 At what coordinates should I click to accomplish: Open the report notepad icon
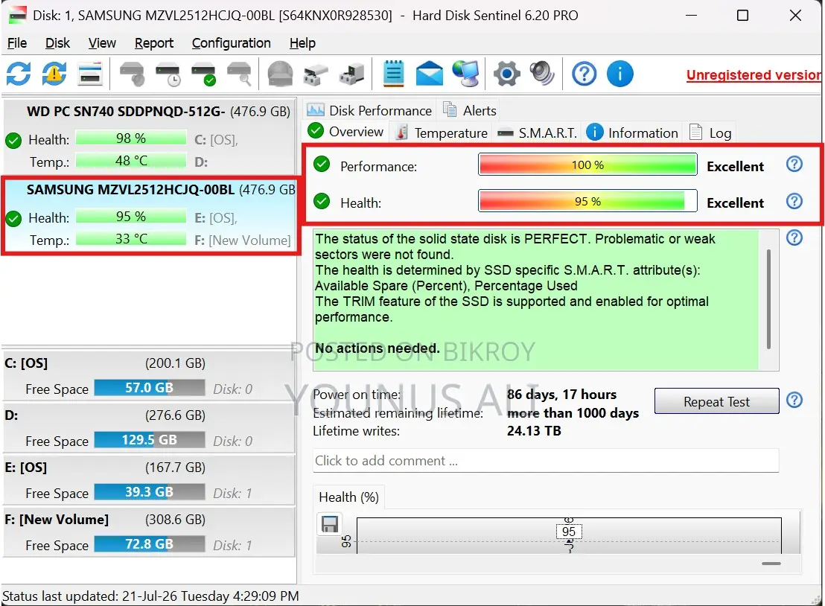pos(394,74)
